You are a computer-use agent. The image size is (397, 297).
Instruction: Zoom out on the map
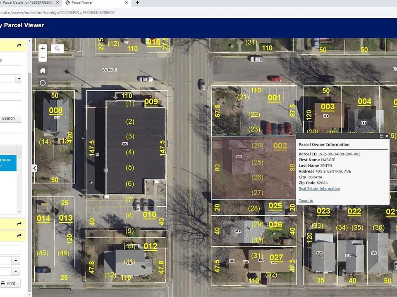click(43, 57)
